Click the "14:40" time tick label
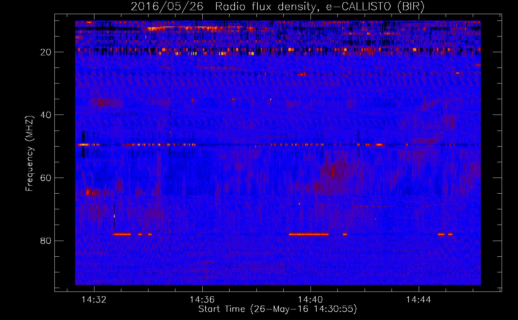518x320 pixels. (x=311, y=300)
